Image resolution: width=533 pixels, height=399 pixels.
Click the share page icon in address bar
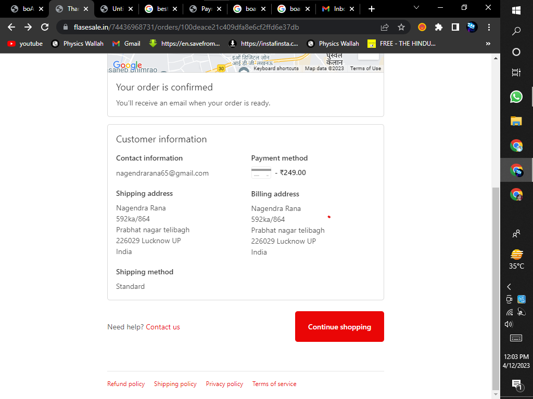[385, 27]
